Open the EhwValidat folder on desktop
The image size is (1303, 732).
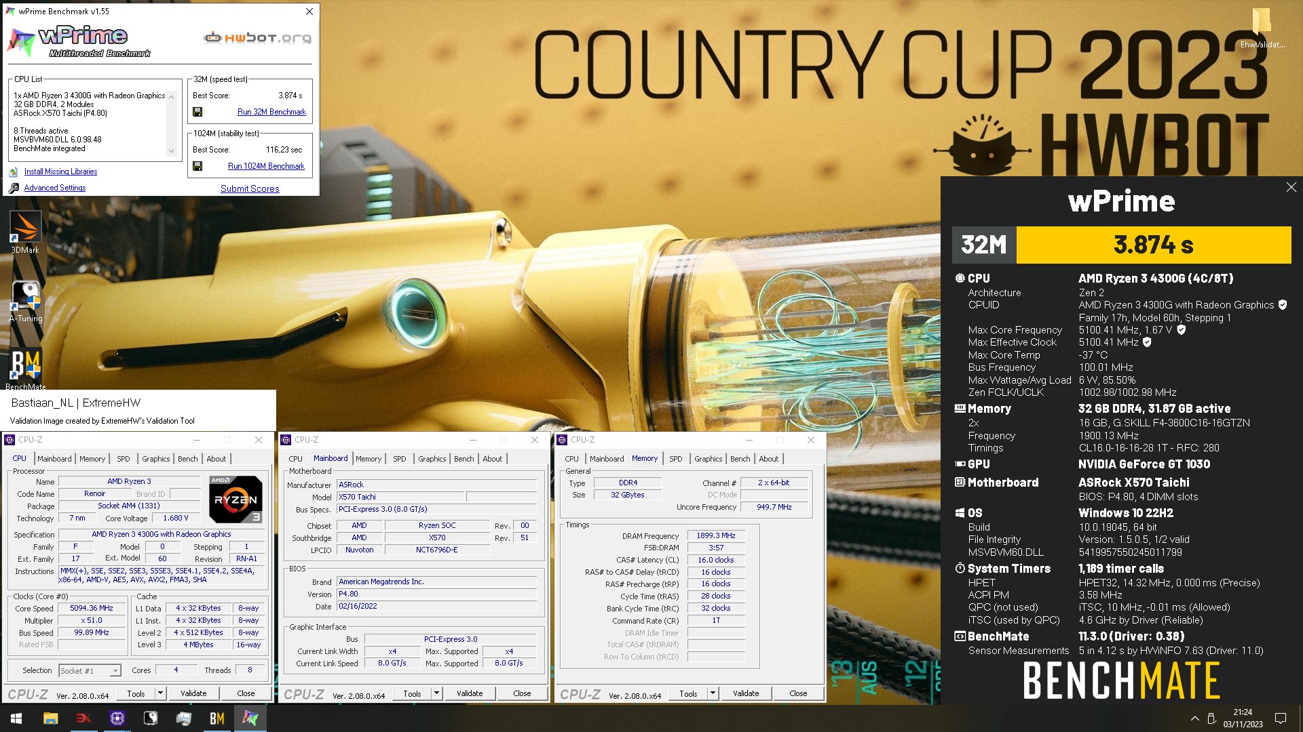pos(1262,28)
